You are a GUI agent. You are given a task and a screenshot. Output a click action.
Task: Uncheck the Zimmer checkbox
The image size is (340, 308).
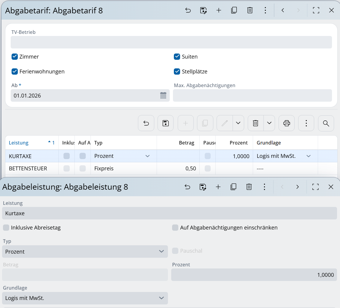pyautogui.click(x=15, y=56)
